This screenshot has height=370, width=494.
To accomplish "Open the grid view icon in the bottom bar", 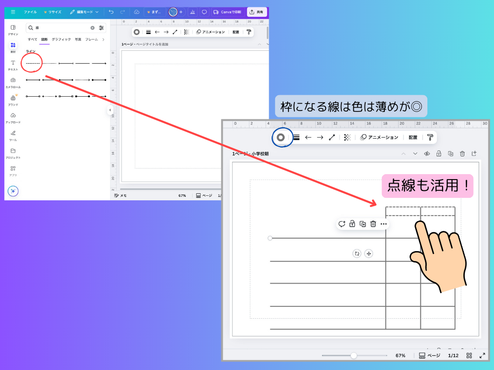I will pyautogui.click(x=469, y=355).
